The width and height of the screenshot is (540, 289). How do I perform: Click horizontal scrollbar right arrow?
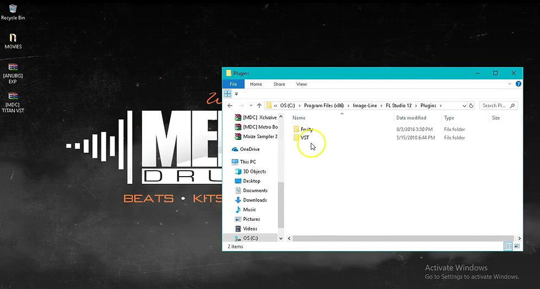click(x=519, y=238)
